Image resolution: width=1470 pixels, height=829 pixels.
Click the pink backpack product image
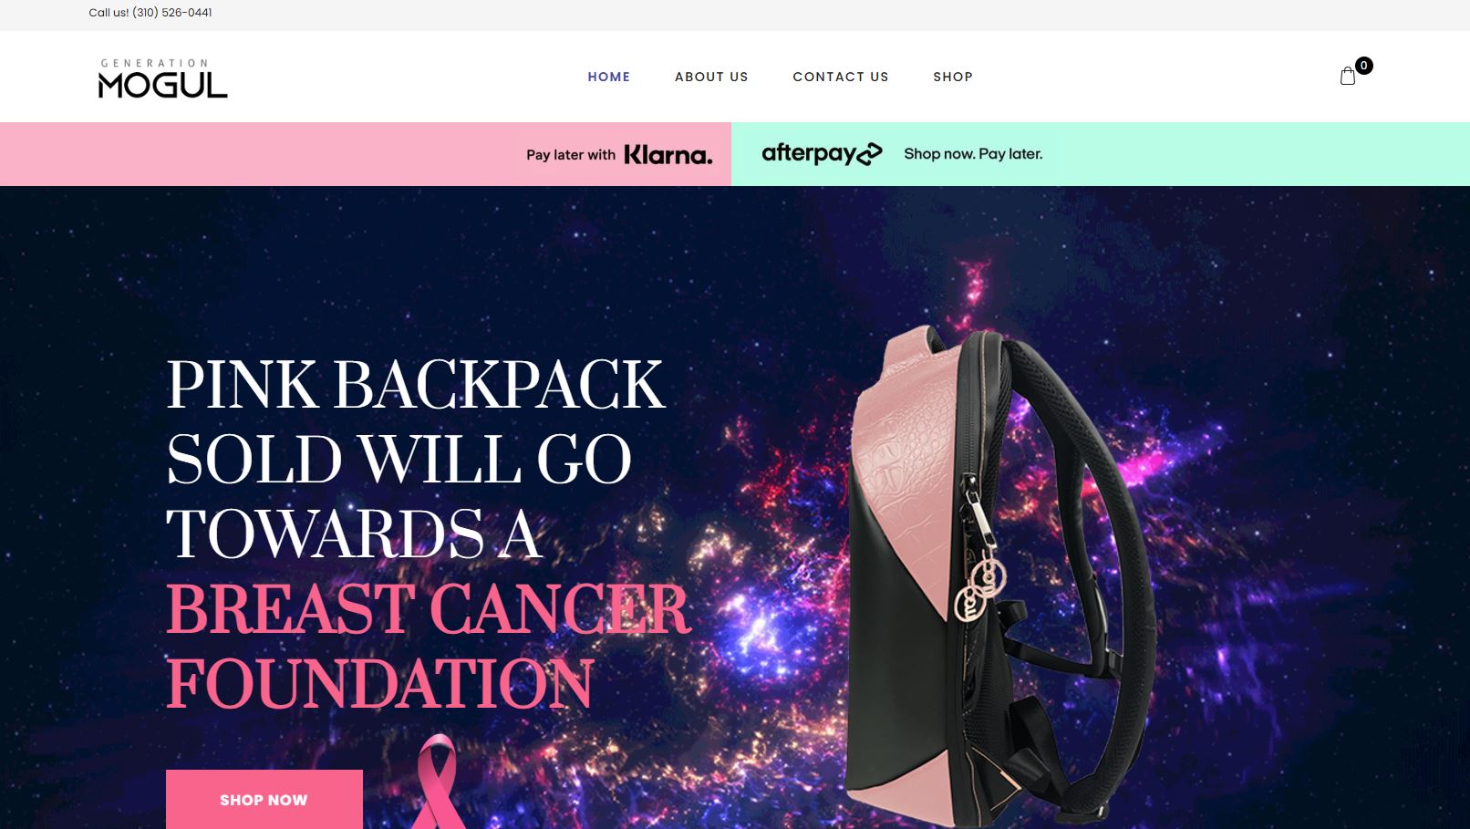[x=999, y=575]
